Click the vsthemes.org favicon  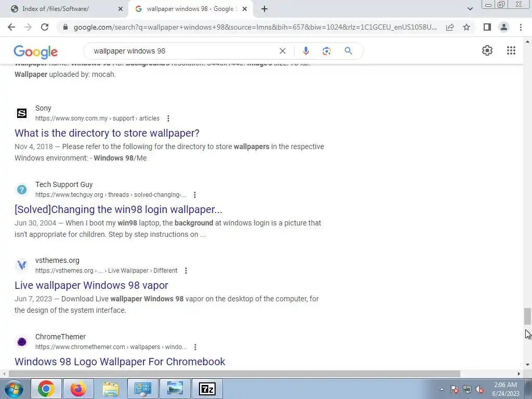pos(22,265)
